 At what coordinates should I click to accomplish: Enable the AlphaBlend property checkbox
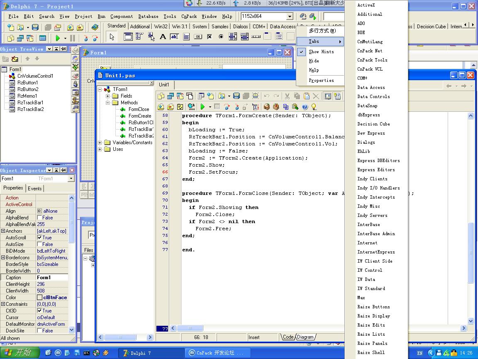tap(40, 218)
